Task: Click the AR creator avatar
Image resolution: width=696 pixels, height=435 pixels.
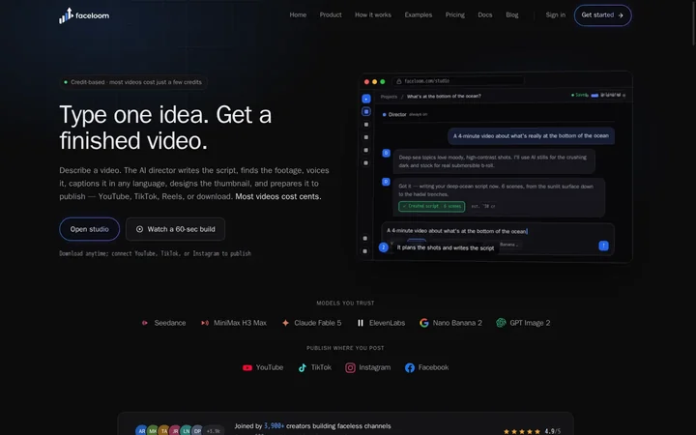Action: (x=141, y=430)
